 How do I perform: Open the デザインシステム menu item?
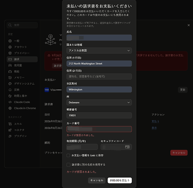pyautogui.click(x=22, y=84)
